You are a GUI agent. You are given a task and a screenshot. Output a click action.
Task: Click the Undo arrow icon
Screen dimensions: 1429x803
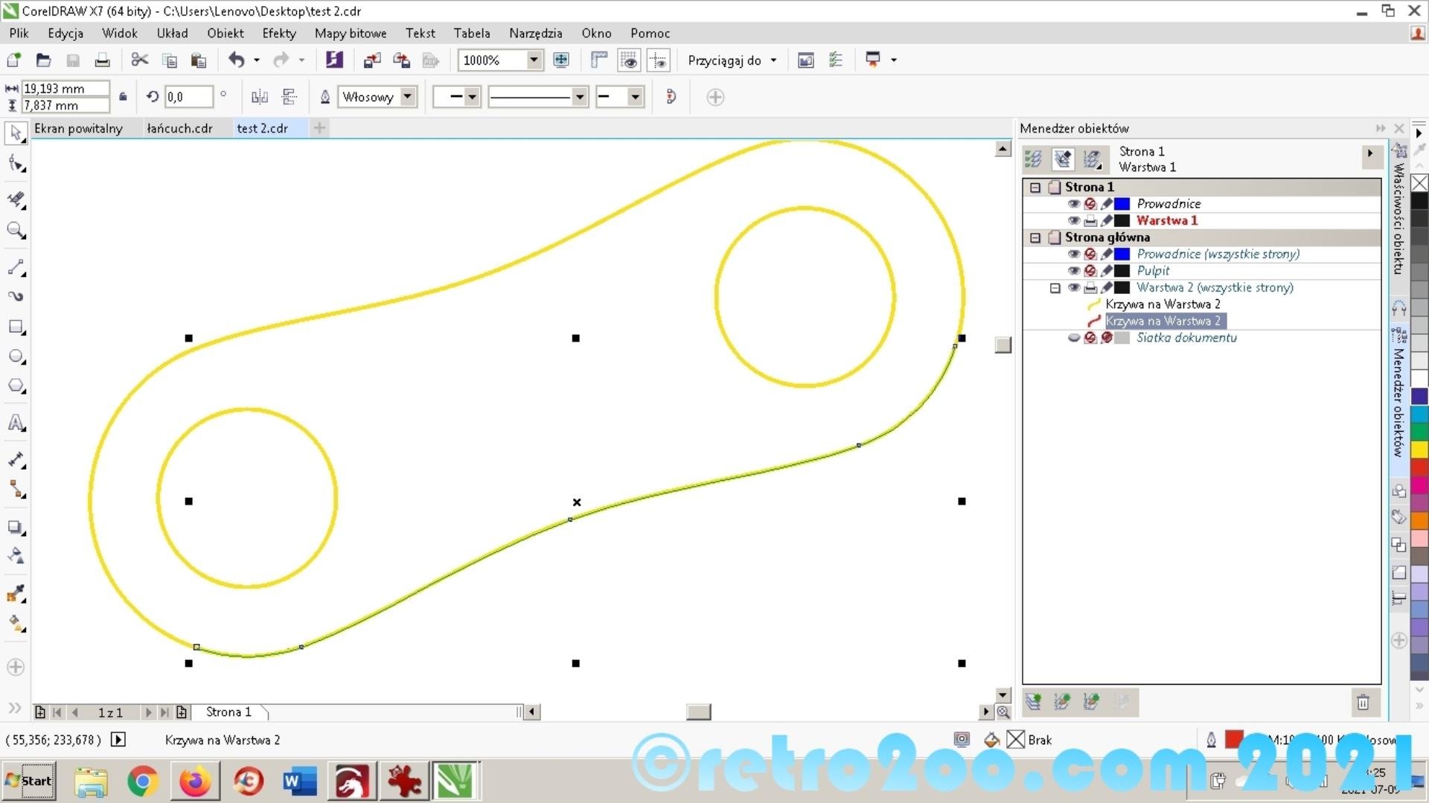(x=236, y=60)
